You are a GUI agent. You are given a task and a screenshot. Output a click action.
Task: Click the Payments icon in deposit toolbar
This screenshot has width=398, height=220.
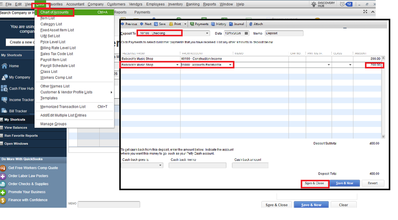coord(192,24)
